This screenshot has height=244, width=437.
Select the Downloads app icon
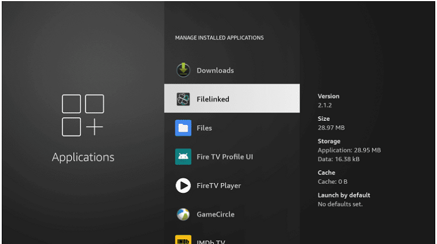tap(183, 70)
